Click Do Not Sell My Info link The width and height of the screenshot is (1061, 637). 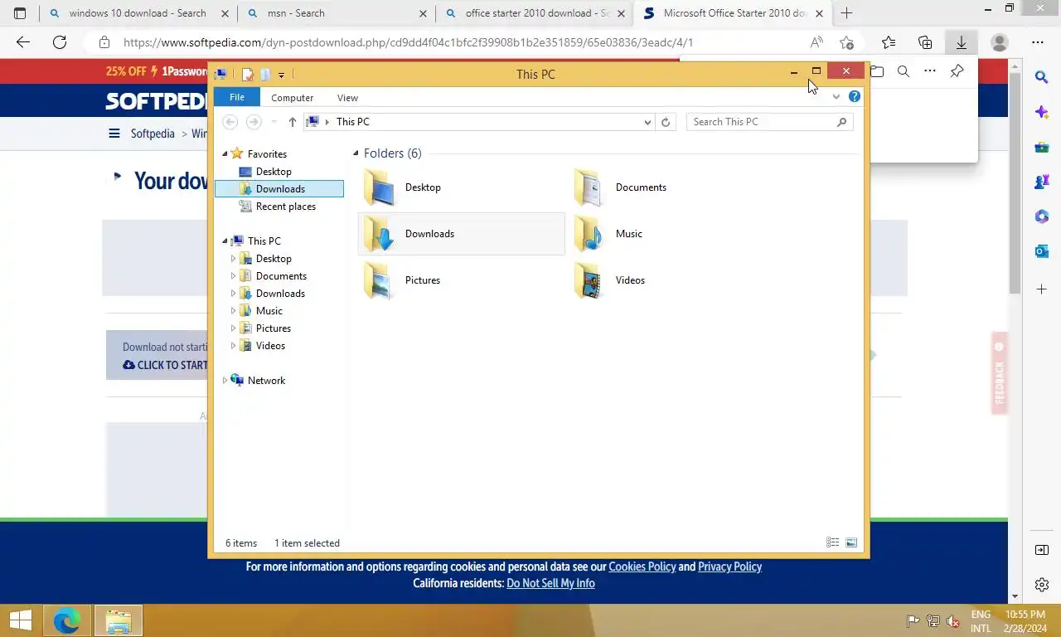(550, 583)
